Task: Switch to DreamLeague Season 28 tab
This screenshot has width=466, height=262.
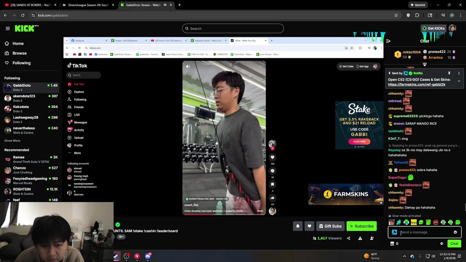Action: 88,5
